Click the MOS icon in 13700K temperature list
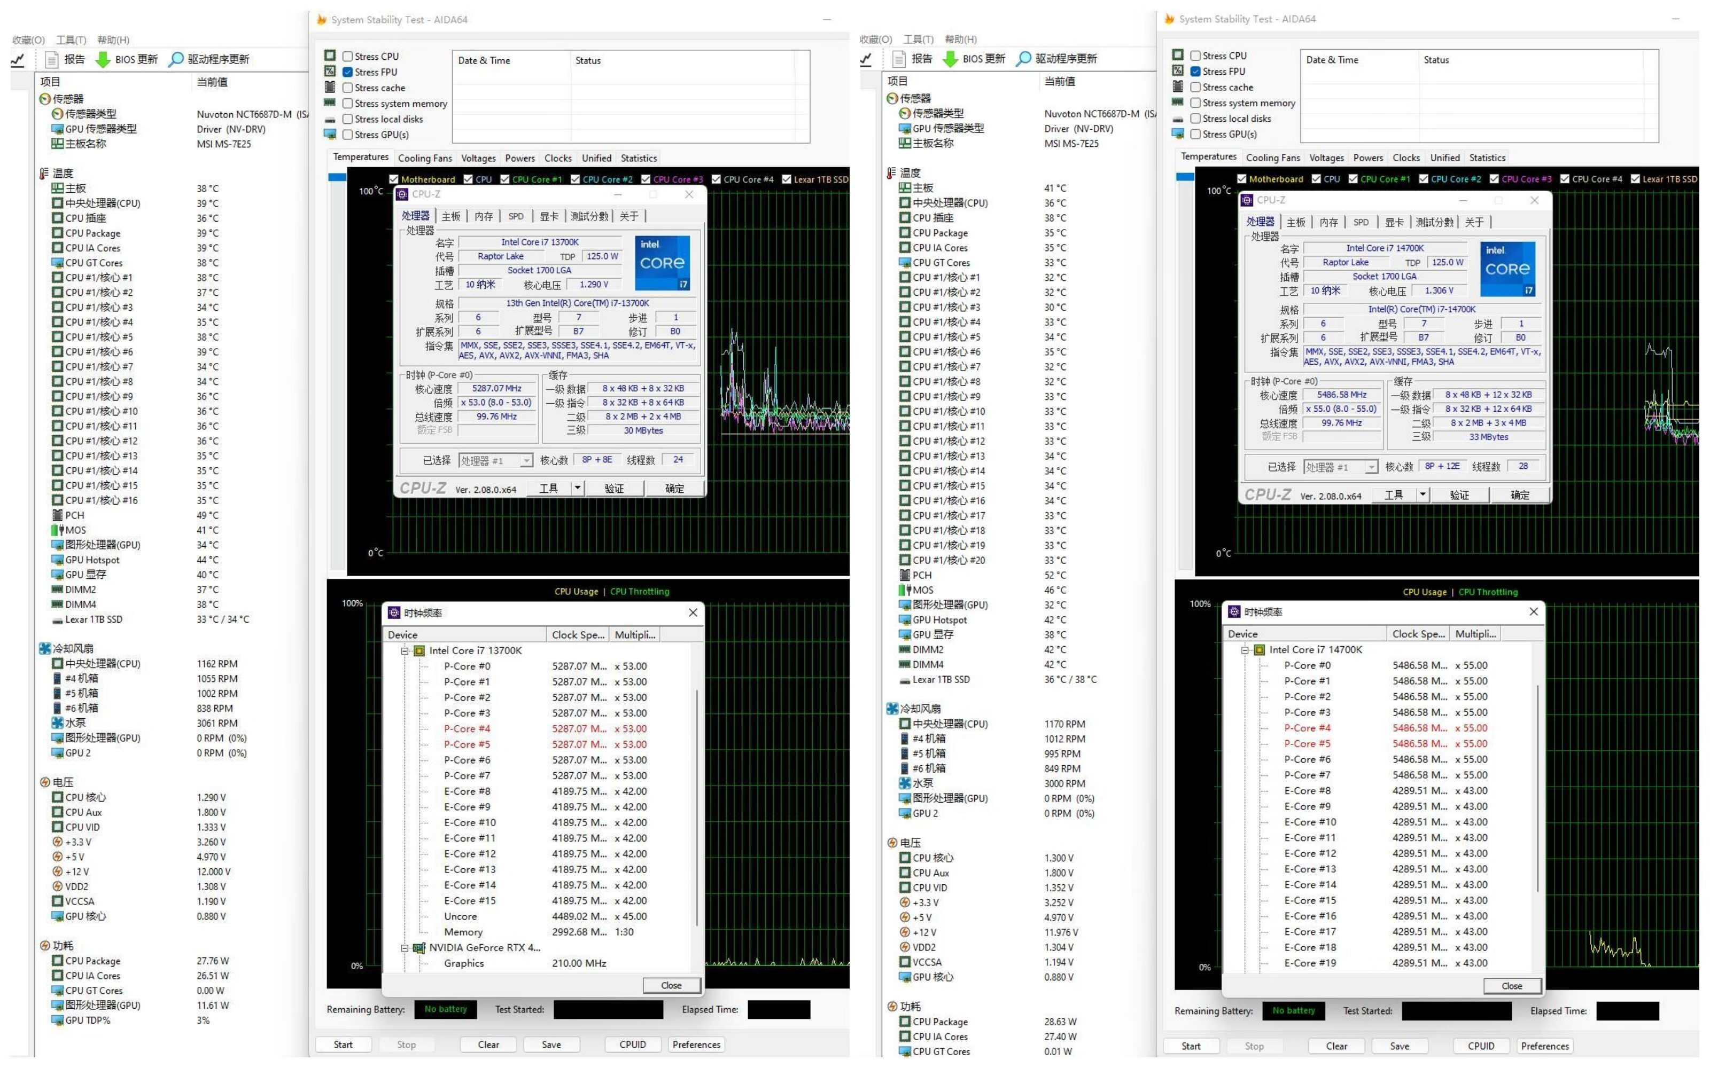Screen dimensions: 1710x1068 (x=57, y=530)
